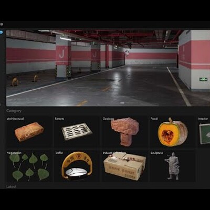Click the parking garage featured banner
210x210 pixels.
[108, 68]
